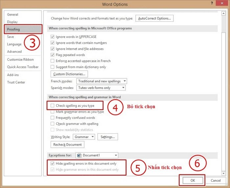Viewport: 230px width, 188px height.
Task: Toggle Hide spelling errors in this document only
Action: click(x=52, y=163)
